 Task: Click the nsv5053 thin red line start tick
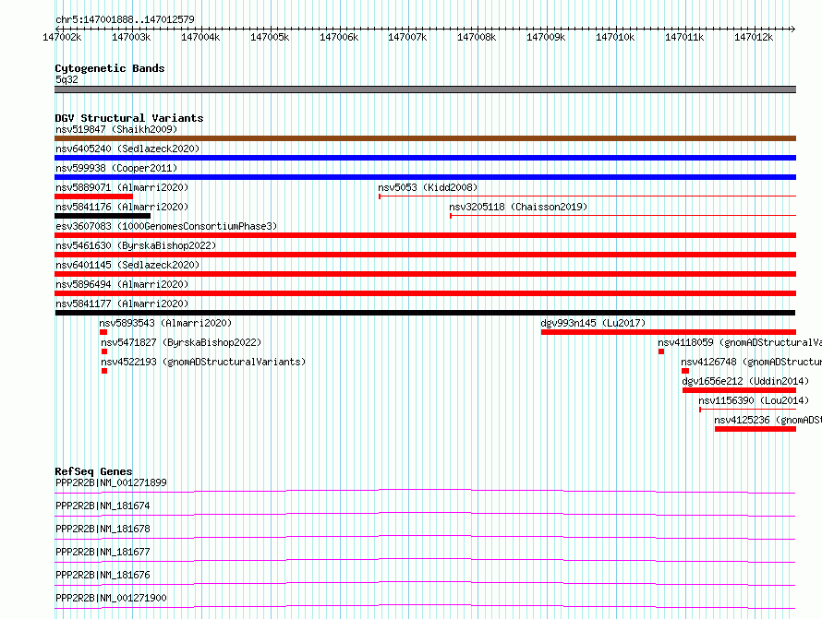(380, 196)
